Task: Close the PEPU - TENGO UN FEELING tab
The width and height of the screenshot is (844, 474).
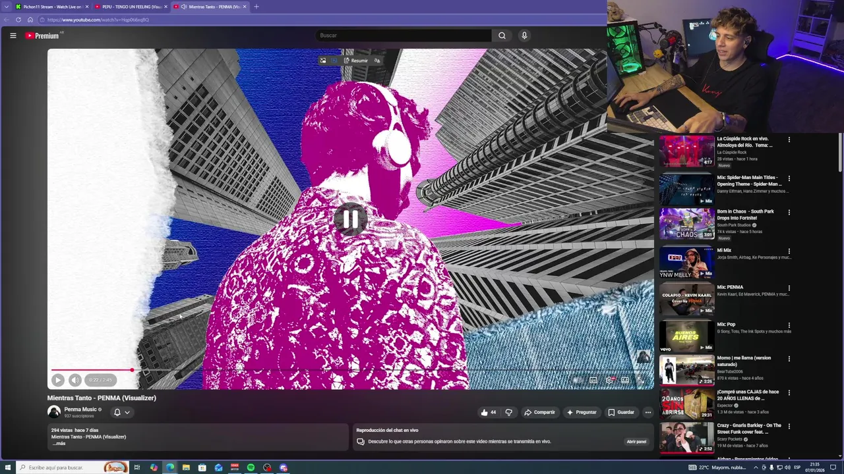Action: tap(166, 7)
